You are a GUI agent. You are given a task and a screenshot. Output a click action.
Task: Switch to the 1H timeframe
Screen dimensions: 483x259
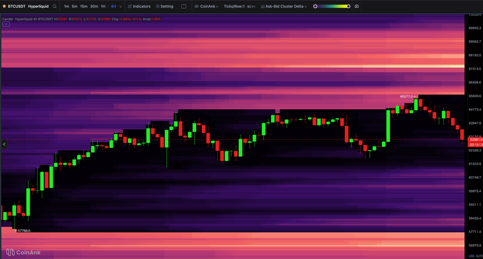pos(103,6)
